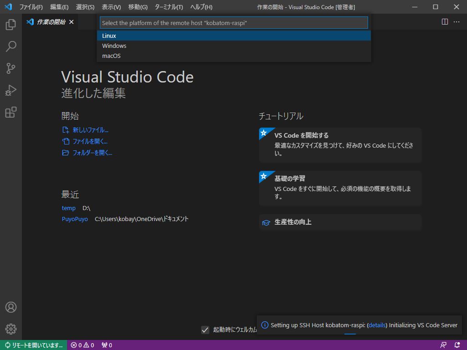Image resolution: width=467 pixels, height=350 pixels.
Task: Open the Manage gear icon
Action: point(10,329)
